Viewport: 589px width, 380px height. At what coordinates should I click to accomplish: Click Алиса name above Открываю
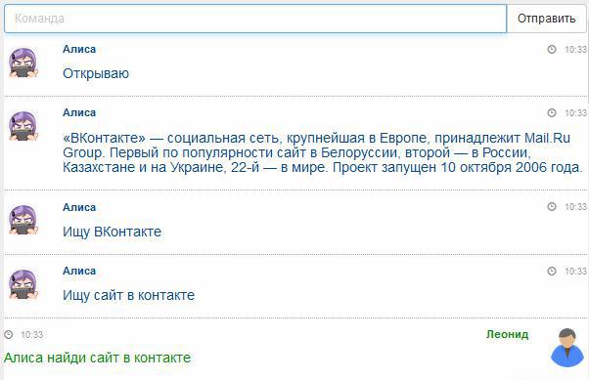(x=79, y=49)
